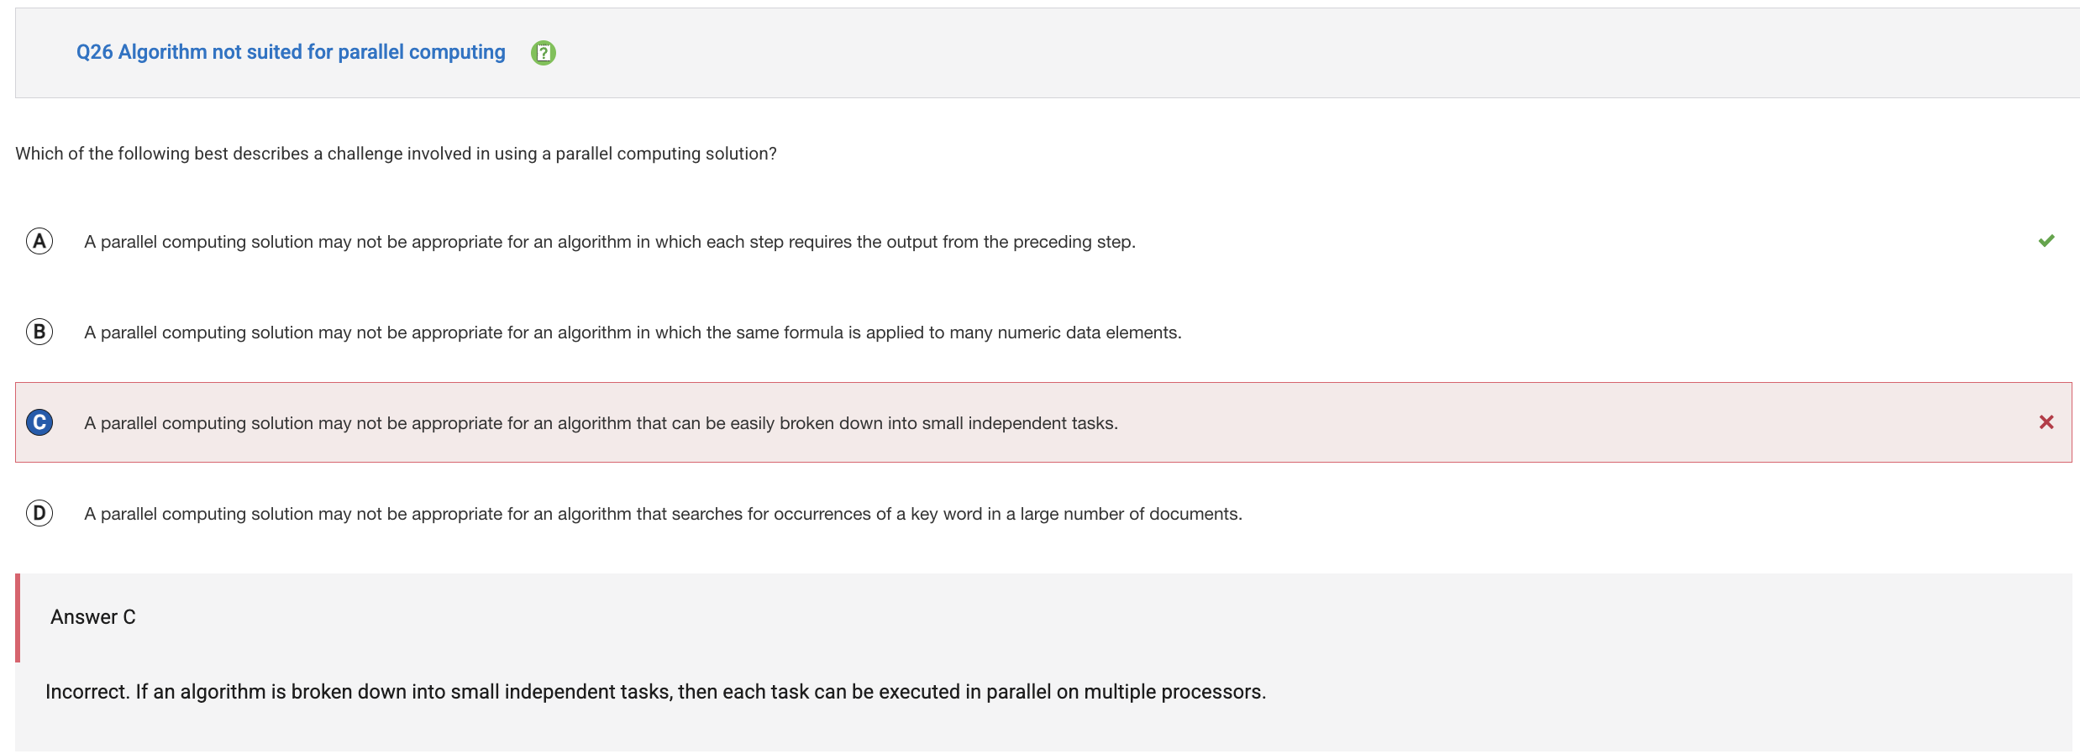Open the Q26 Algorithm not suited title link
Image resolution: width=2080 pixels, height=754 pixels.
click(291, 52)
